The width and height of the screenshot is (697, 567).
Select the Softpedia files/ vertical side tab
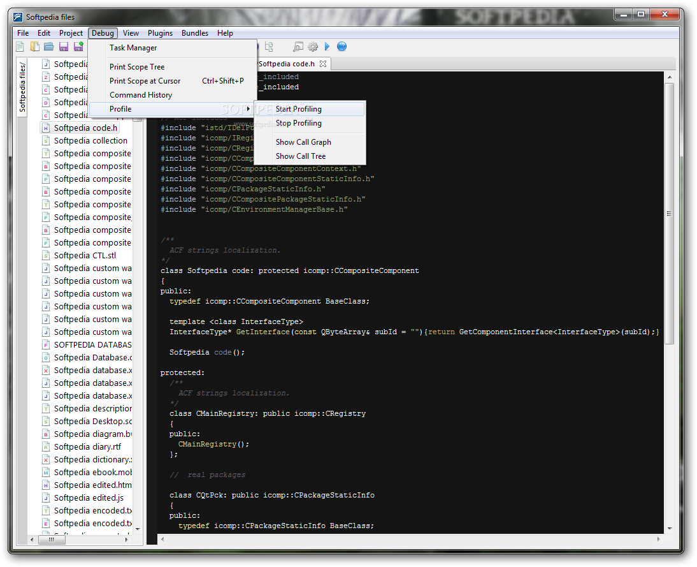(x=22, y=87)
